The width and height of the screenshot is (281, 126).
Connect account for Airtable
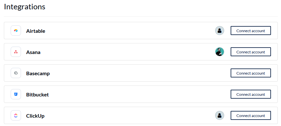tap(251, 31)
